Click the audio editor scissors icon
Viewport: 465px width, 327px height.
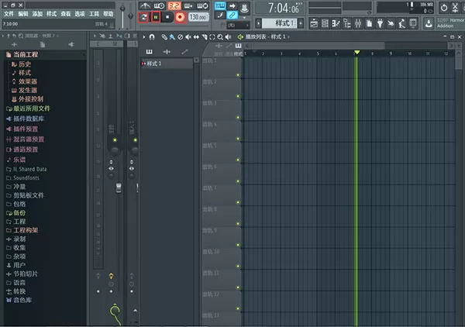pyautogui.click(x=456, y=8)
